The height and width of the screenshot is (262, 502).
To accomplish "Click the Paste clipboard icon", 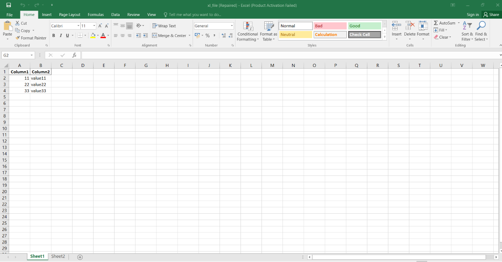I will pos(7,26).
